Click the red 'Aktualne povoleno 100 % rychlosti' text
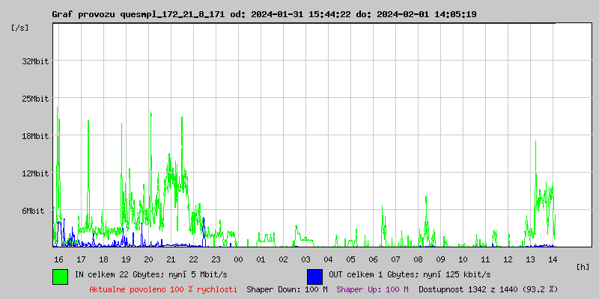 click(163, 289)
